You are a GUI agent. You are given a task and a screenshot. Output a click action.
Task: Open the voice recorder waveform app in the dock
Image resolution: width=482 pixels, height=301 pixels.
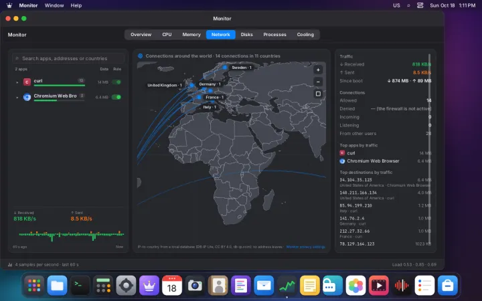coord(402,286)
